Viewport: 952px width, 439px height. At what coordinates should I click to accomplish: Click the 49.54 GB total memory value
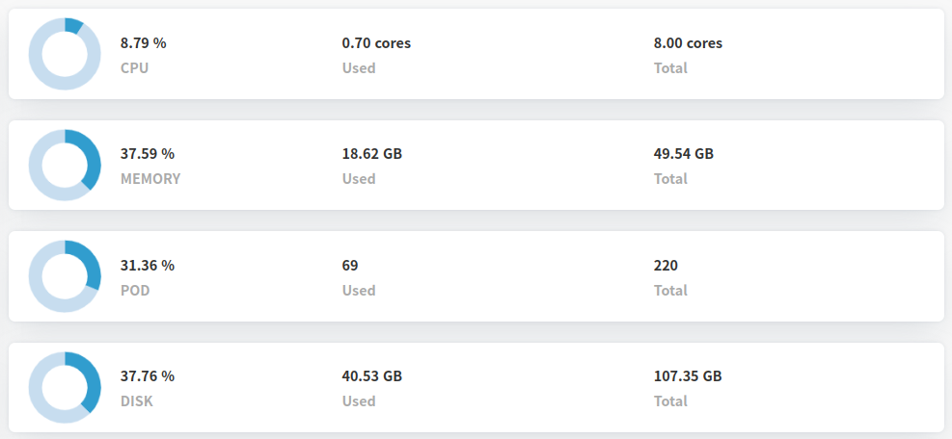coord(684,154)
